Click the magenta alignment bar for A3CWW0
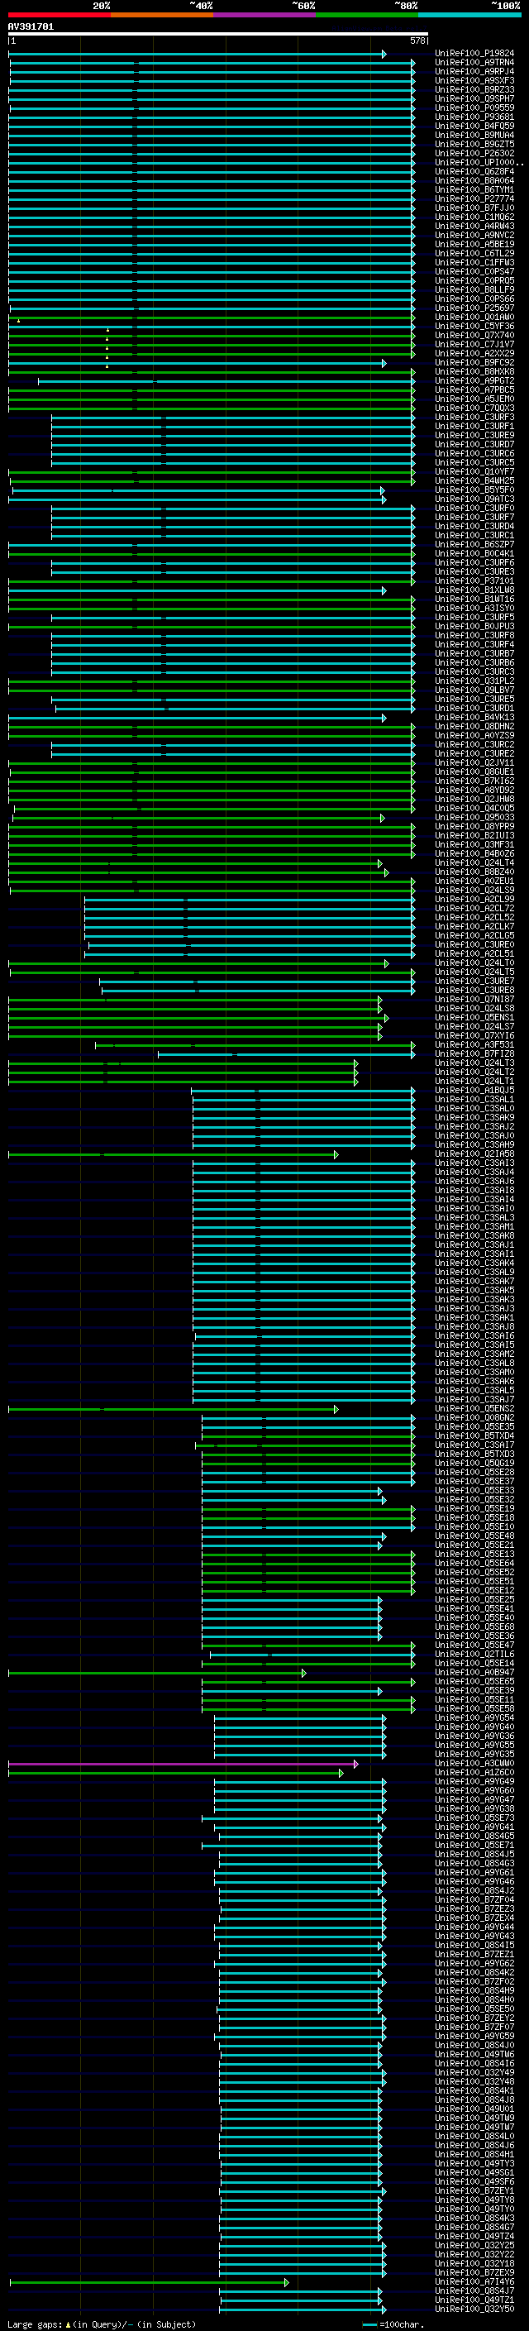The height and width of the screenshot is (2331, 529). pos(183,1765)
